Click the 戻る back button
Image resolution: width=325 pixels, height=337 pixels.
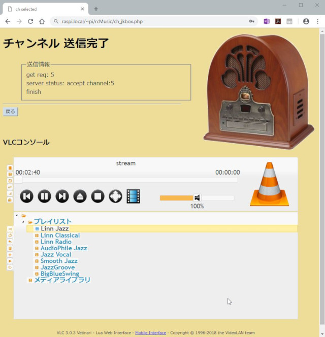[10, 112]
